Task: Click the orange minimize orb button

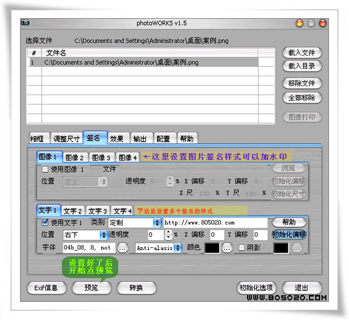Action: (300, 23)
